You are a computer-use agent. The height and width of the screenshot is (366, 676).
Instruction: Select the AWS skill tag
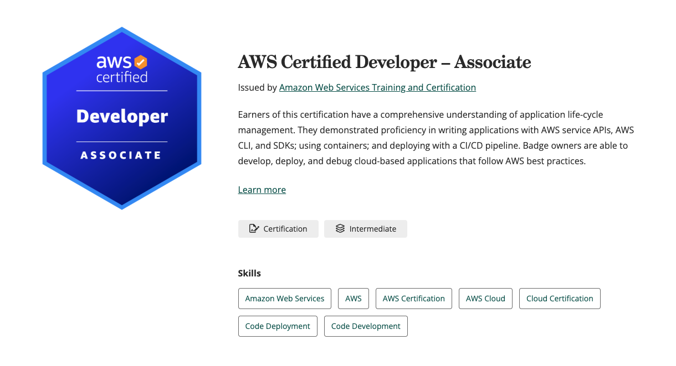point(353,299)
